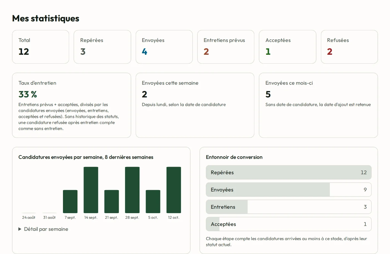
Task: Click the chart bar for 28 sept.
Action: coord(132,190)
